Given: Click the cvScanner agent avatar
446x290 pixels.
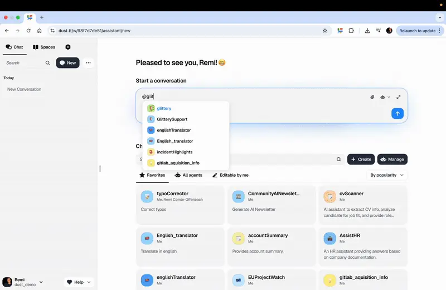Looking at the screenshot, I should click(x=329, y=197).
